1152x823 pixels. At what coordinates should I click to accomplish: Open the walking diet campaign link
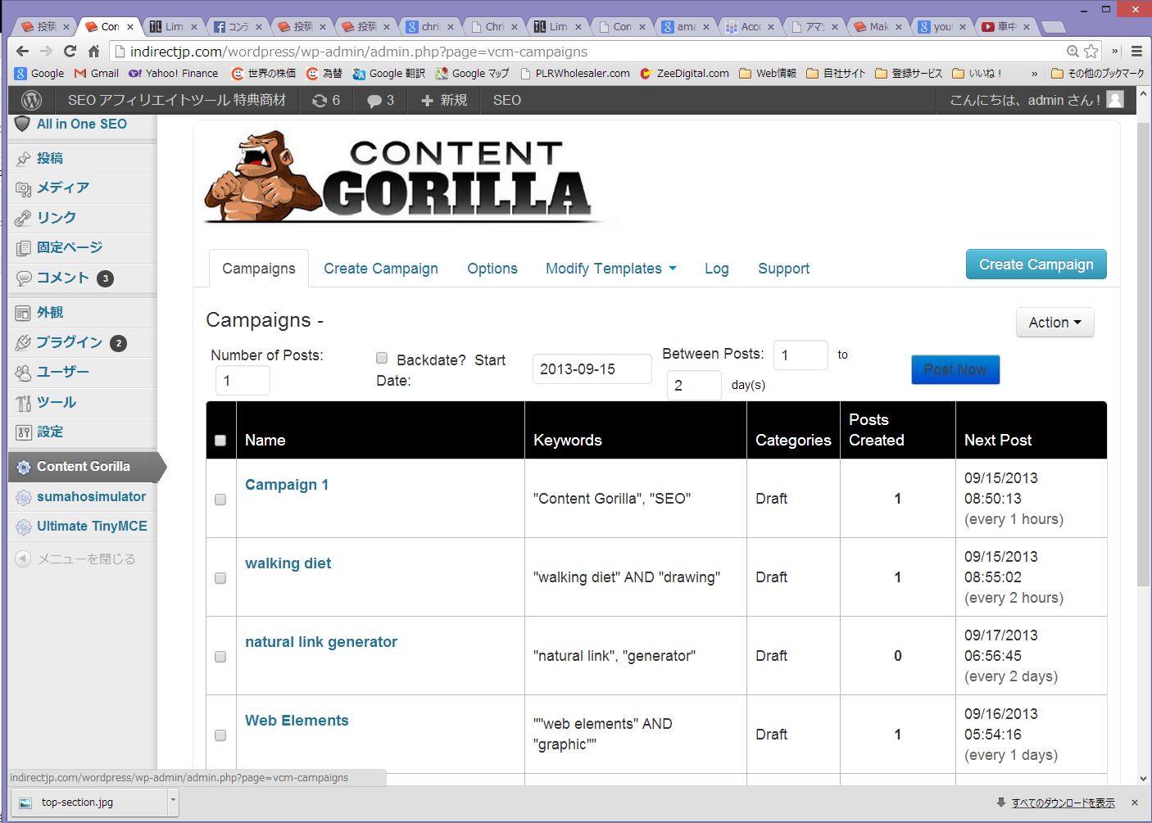click(288, 563)
